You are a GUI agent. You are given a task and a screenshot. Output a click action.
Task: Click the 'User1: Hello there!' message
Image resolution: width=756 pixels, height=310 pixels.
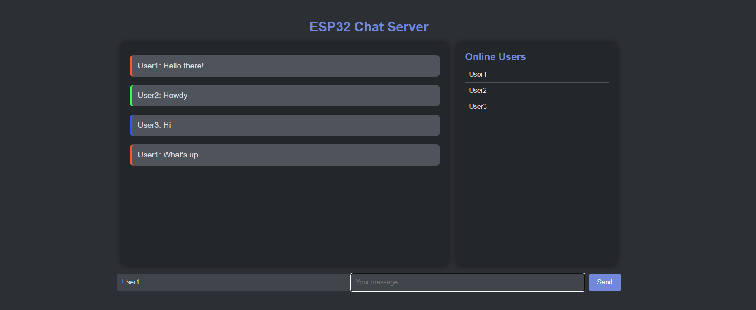pyautogui.click(x=285, y=66)
